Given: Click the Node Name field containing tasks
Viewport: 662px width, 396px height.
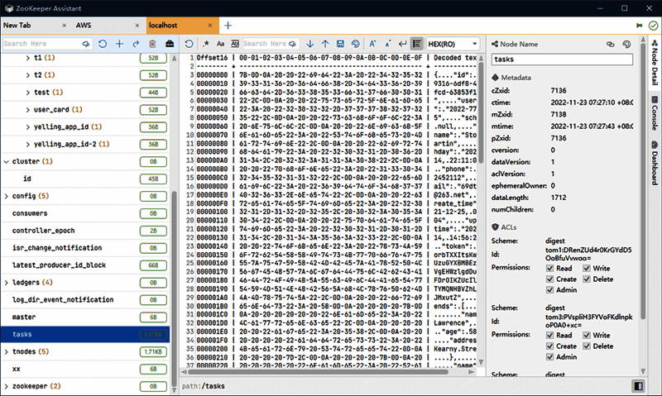Looking at the screenshot, I should tap(562, 59).
